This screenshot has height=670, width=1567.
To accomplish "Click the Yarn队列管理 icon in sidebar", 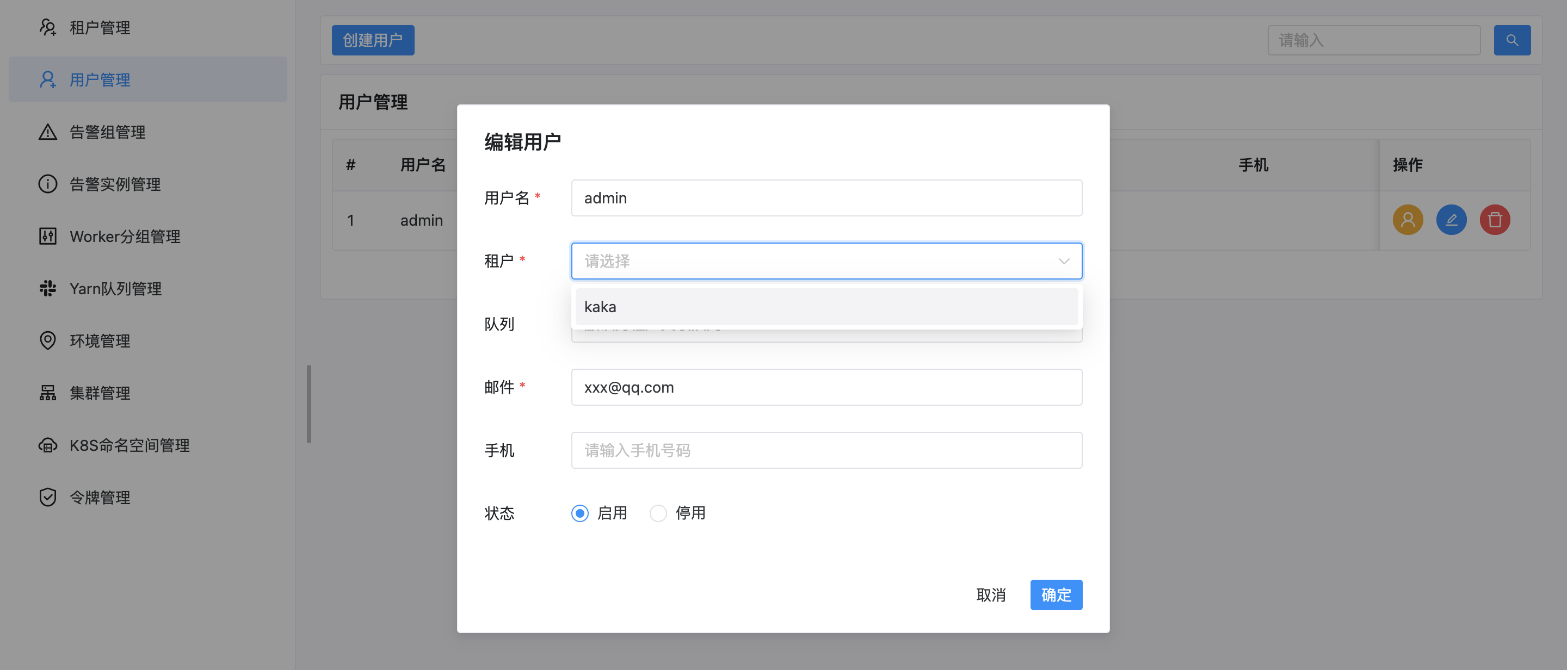I will click(47, 288).
